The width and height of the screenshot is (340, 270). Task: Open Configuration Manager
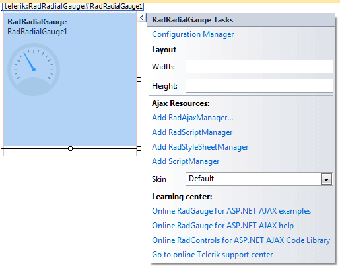click(193, 34)
